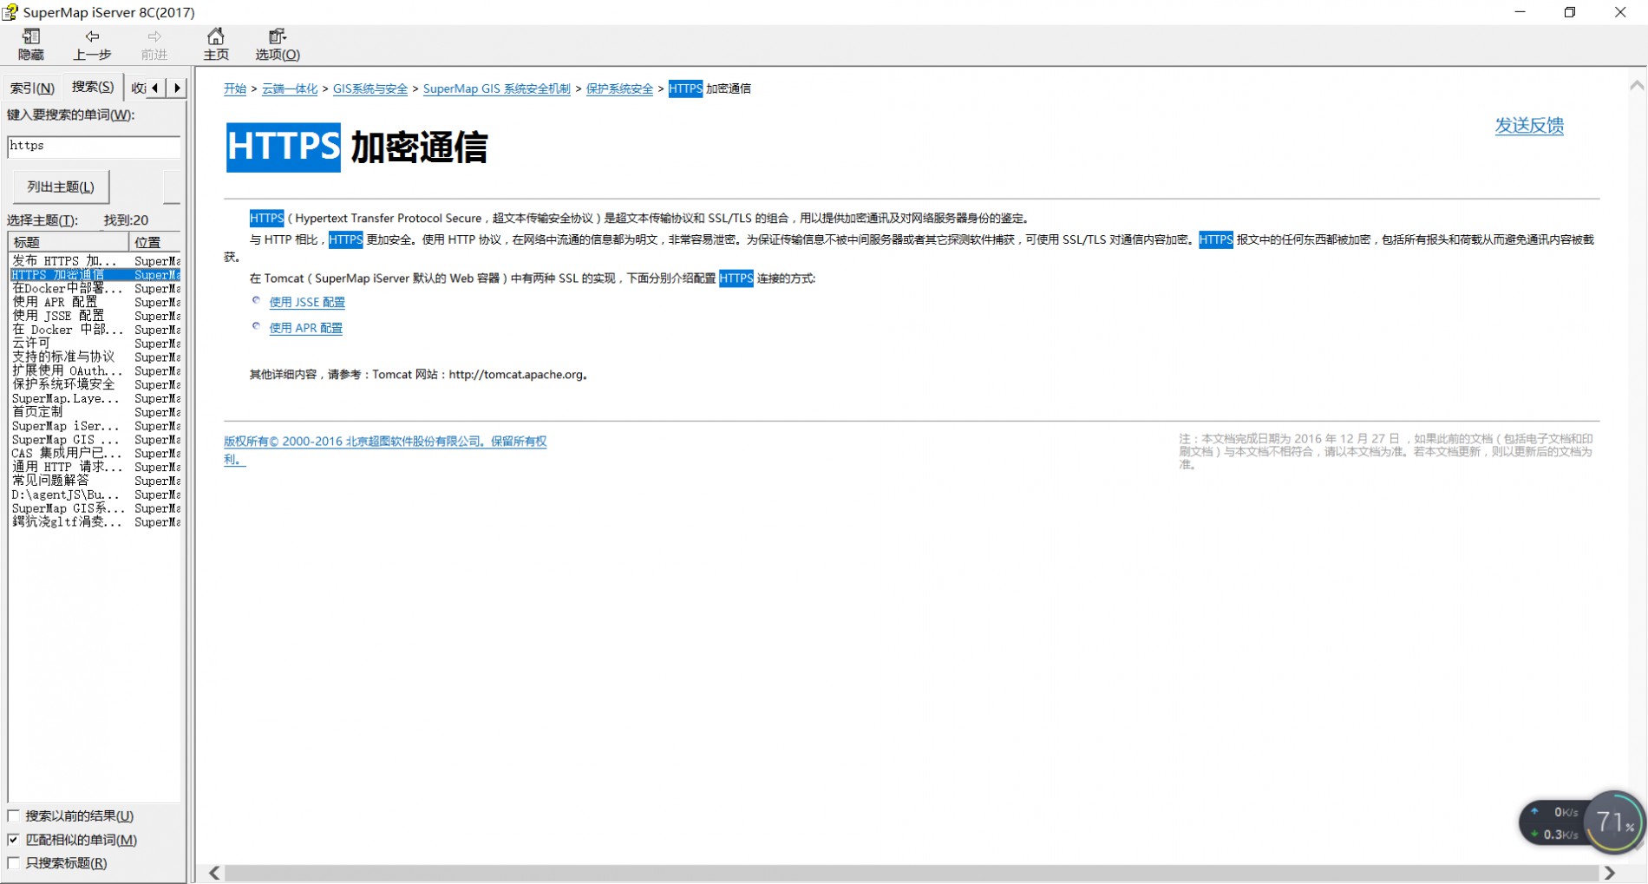Open SuperMap GIS 系统安全机制 breadcrumb link

click(497, 88)
